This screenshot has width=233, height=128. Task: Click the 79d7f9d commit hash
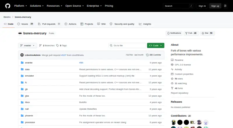[129, 55]
